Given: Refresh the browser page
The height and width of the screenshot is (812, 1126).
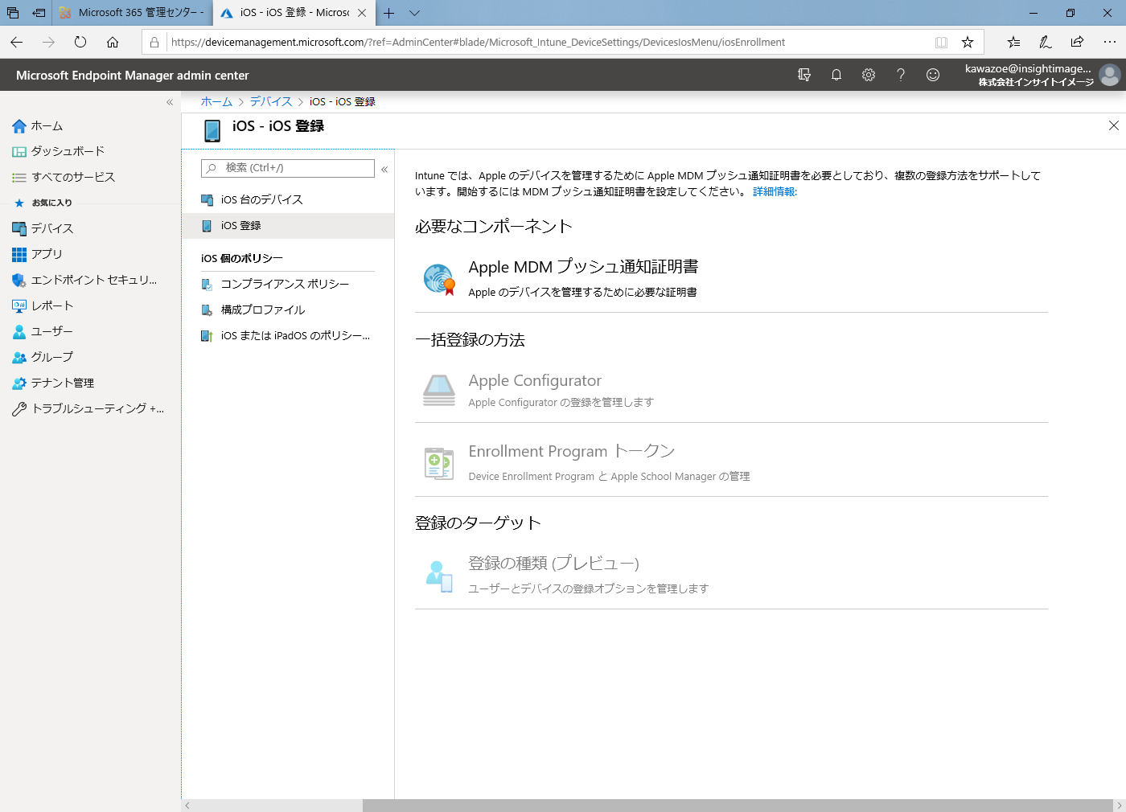Looking at the screenshot, I should tap(80, 42).
